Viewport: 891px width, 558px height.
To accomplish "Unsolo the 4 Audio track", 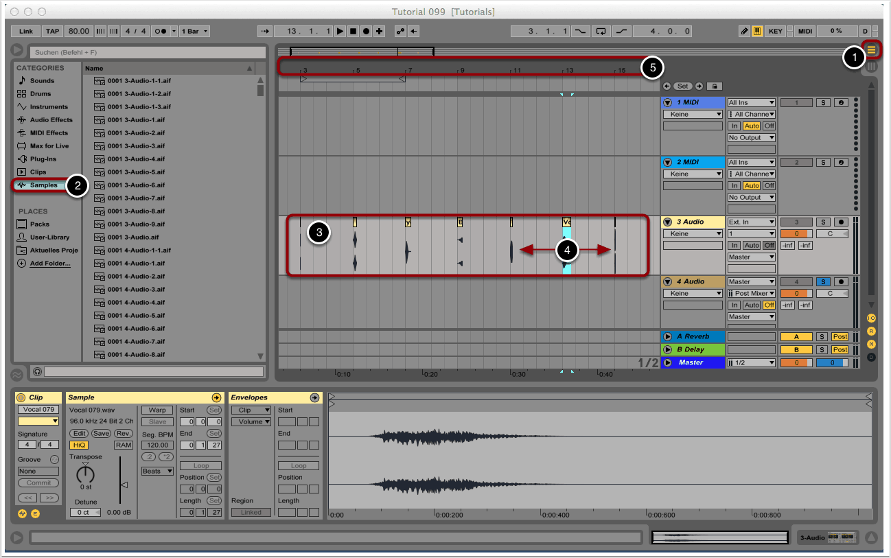I will [823, 282].
